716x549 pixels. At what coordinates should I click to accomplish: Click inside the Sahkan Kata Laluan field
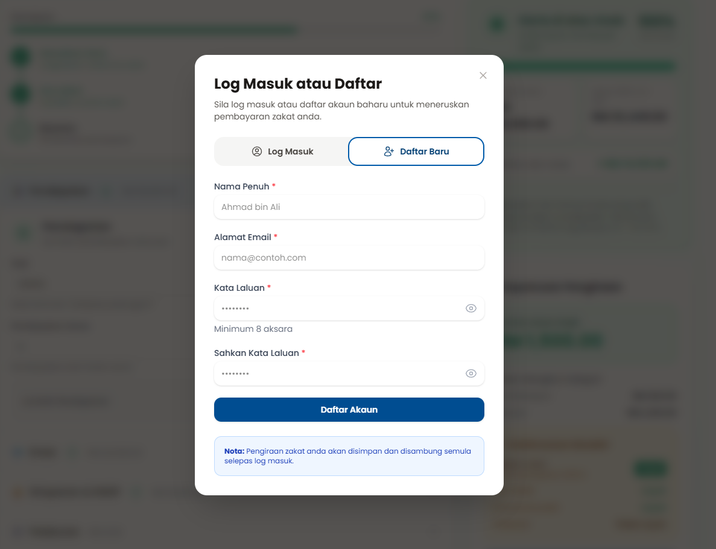click(x=338, y=373)
